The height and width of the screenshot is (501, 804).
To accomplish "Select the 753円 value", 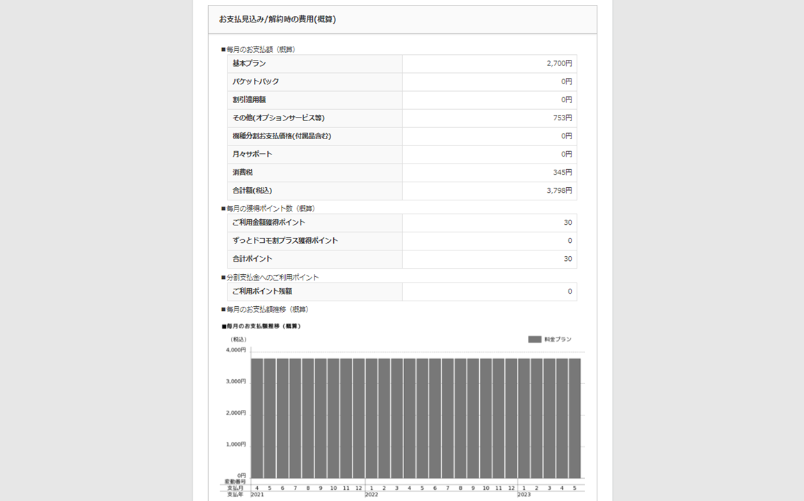I will pos(563,118).
